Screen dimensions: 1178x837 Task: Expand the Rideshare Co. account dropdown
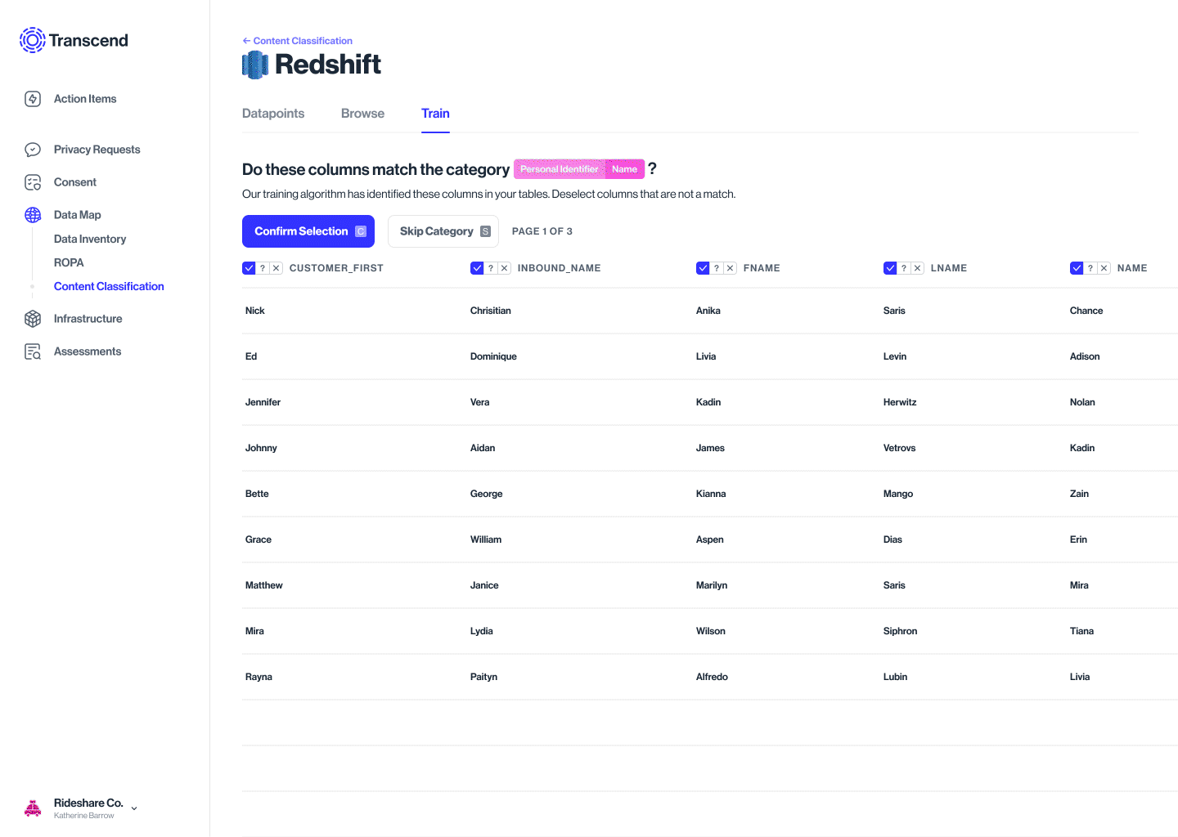tap(134, 808)
